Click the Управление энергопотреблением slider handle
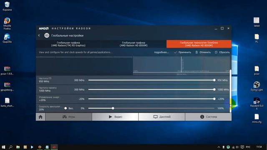This screenshot has height=150, width=267. click(214, 99)
